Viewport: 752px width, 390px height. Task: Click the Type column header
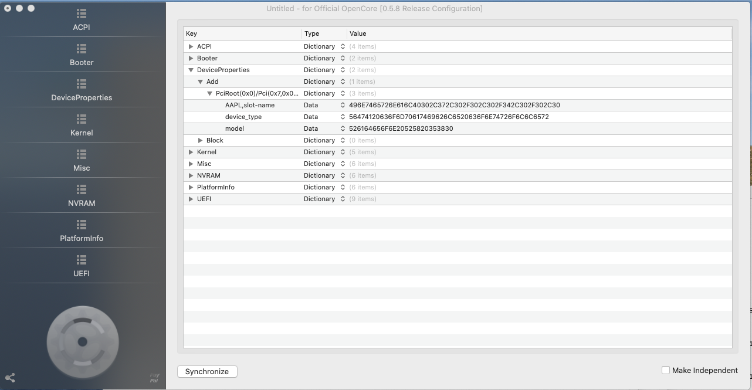[x=324, y=33]
